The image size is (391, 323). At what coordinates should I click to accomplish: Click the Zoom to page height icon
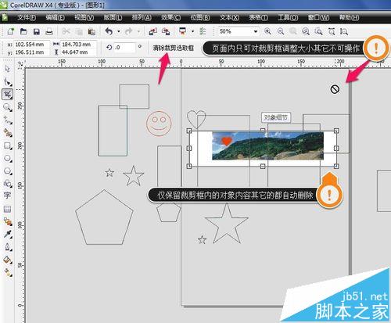pyautogui.click(x=344, y=31)
